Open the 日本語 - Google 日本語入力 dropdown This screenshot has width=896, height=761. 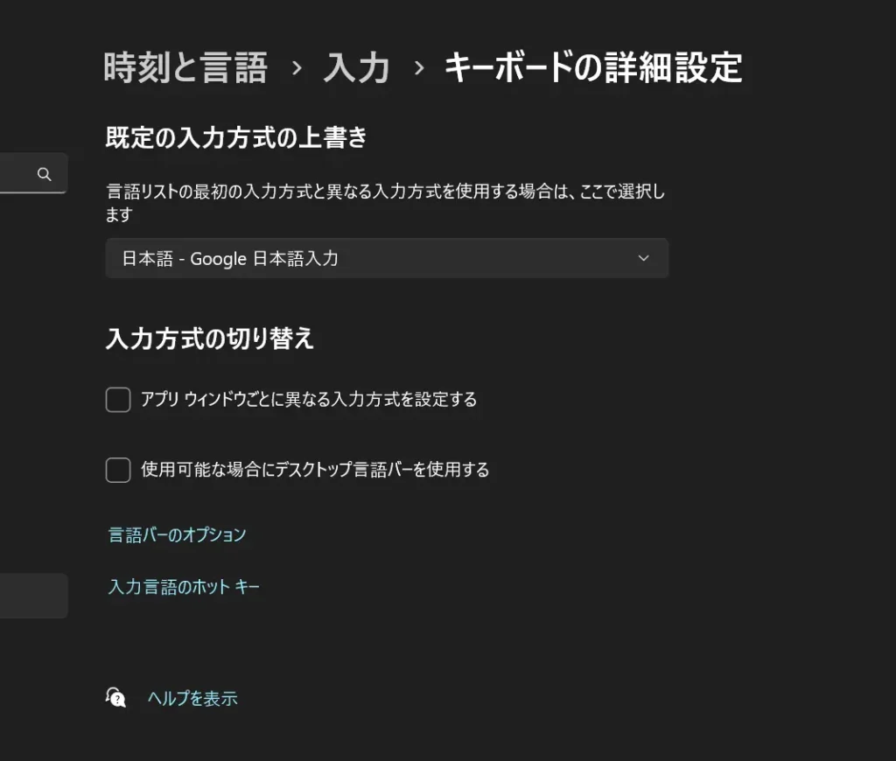coord(387,258)
